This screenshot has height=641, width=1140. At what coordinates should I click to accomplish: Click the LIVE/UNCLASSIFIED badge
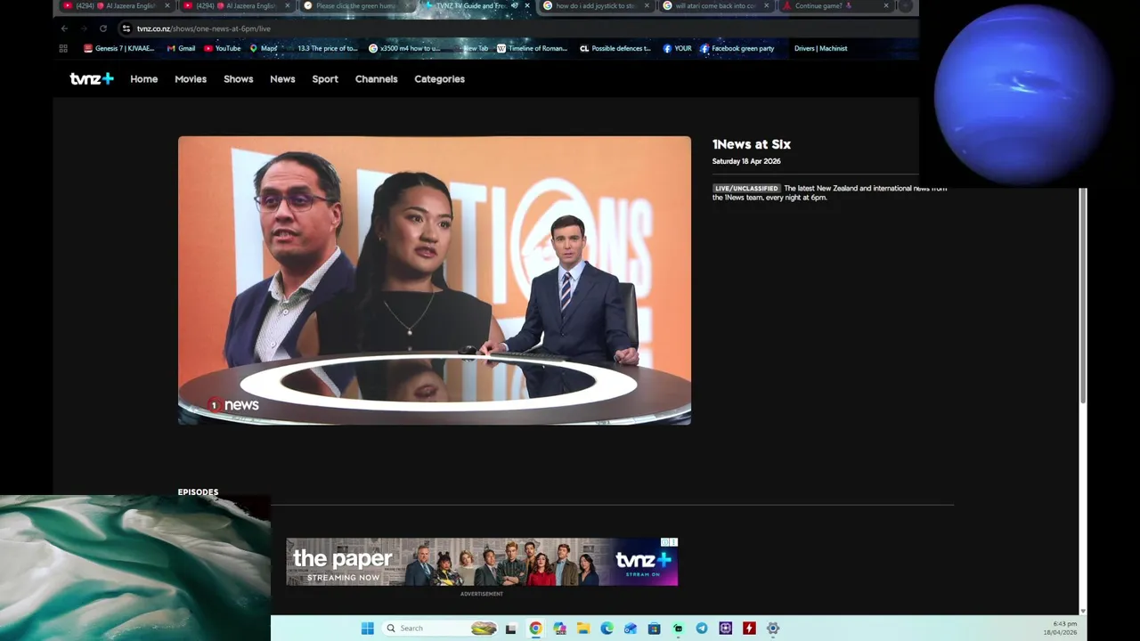(x=746, y=189)
